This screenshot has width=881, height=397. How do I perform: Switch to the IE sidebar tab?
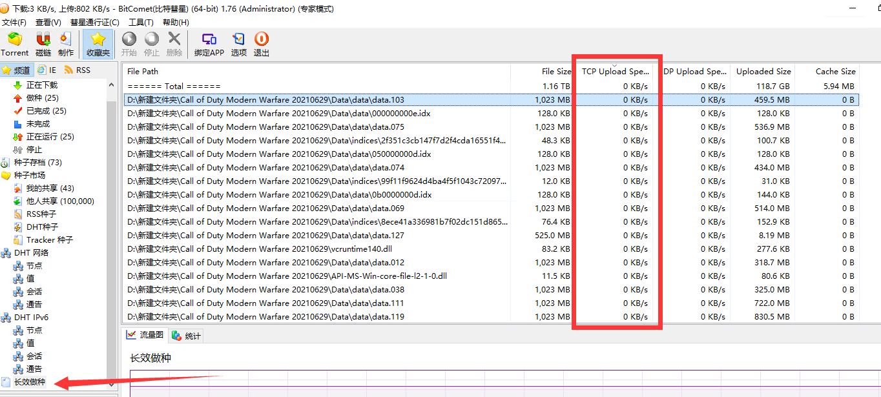pyautogui.click(x=47, y=70)
